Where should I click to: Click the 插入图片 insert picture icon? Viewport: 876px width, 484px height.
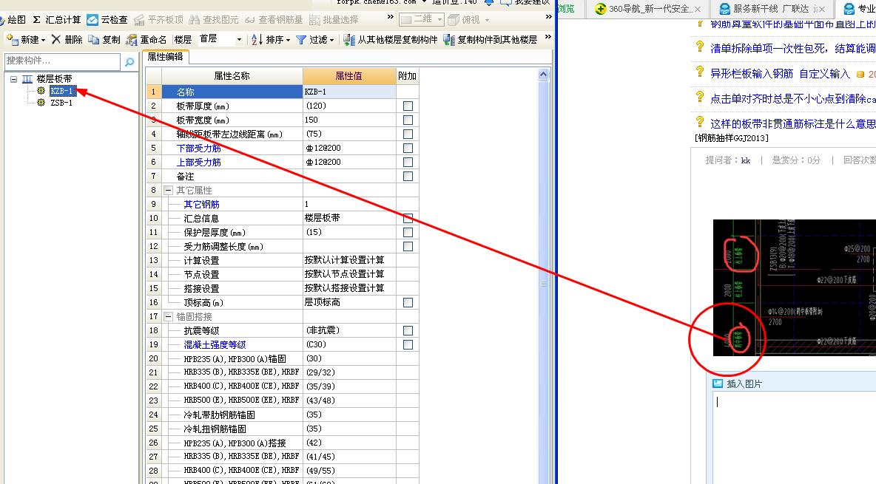(718, 384)
